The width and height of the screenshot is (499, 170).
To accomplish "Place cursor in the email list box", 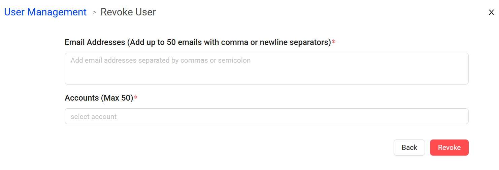I will point(266,72).
